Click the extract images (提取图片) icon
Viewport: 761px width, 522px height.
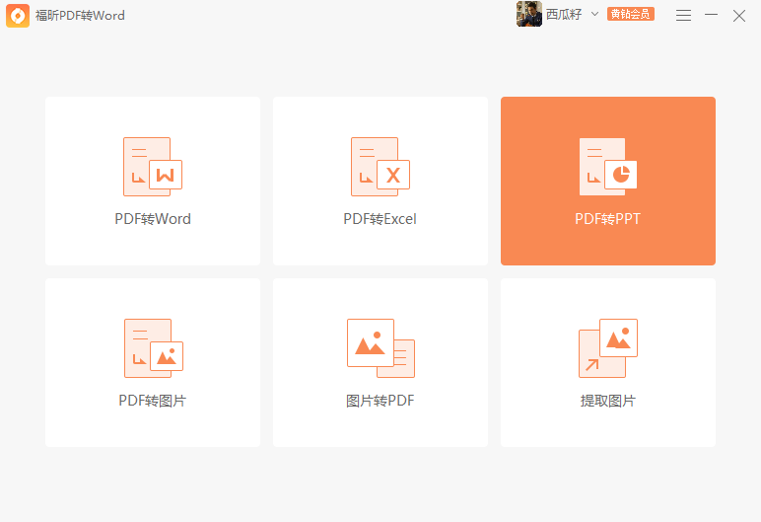click(608, 347)
